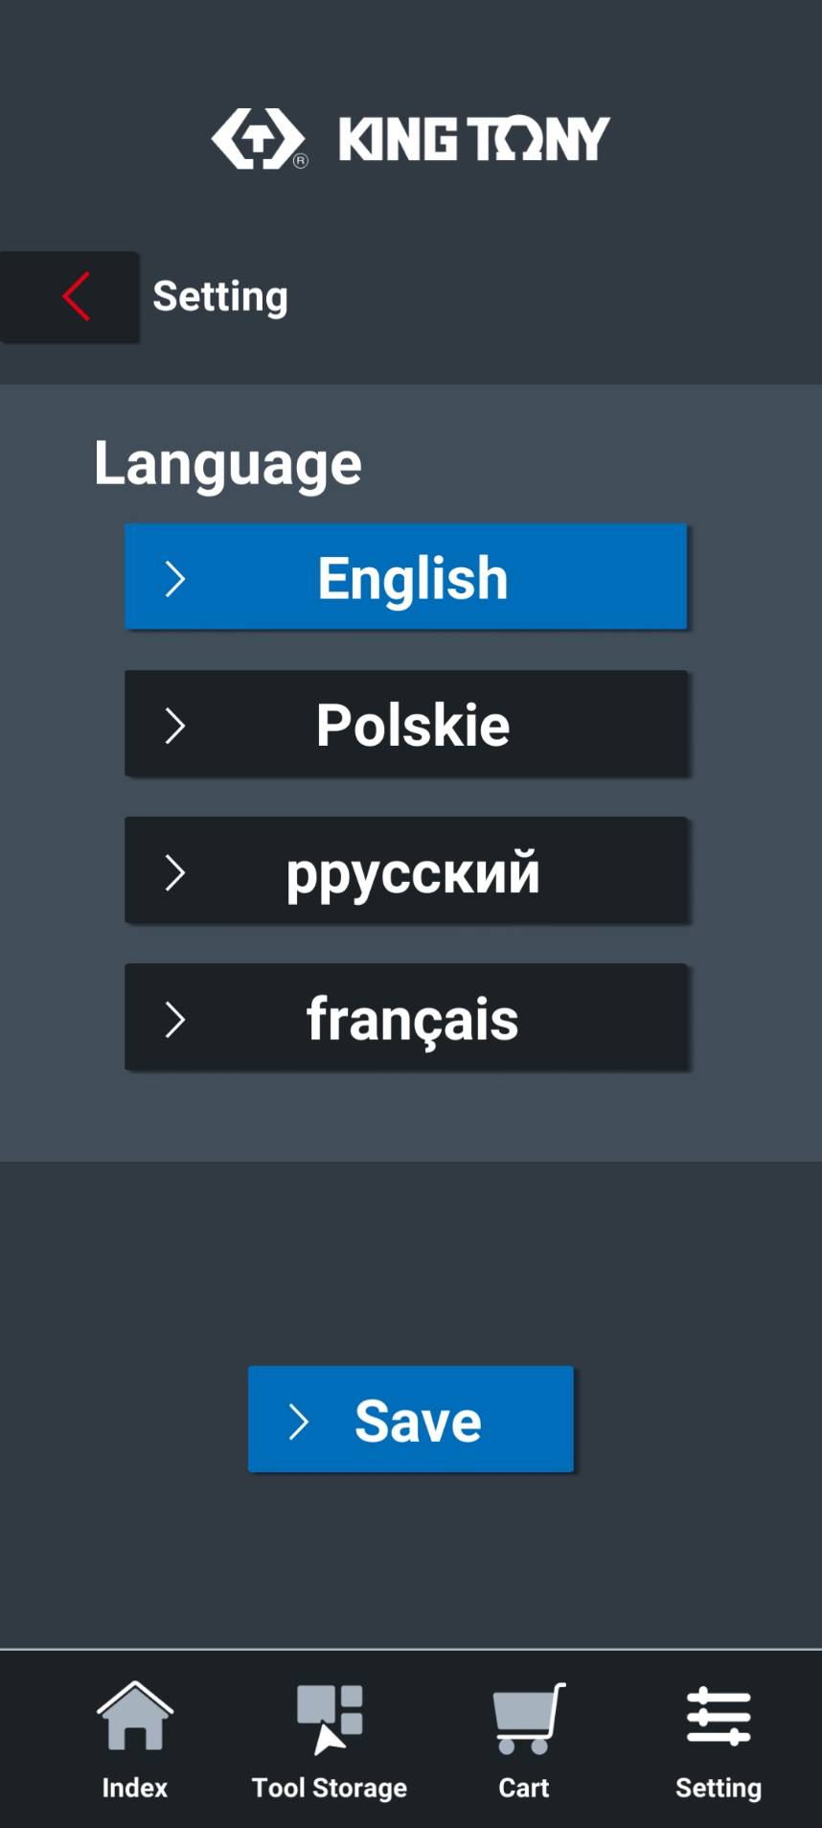Image resolution: width=822 pixels, height=1828 pixels.
Task: Click the chevron beside français
Action: point(174,1019)
